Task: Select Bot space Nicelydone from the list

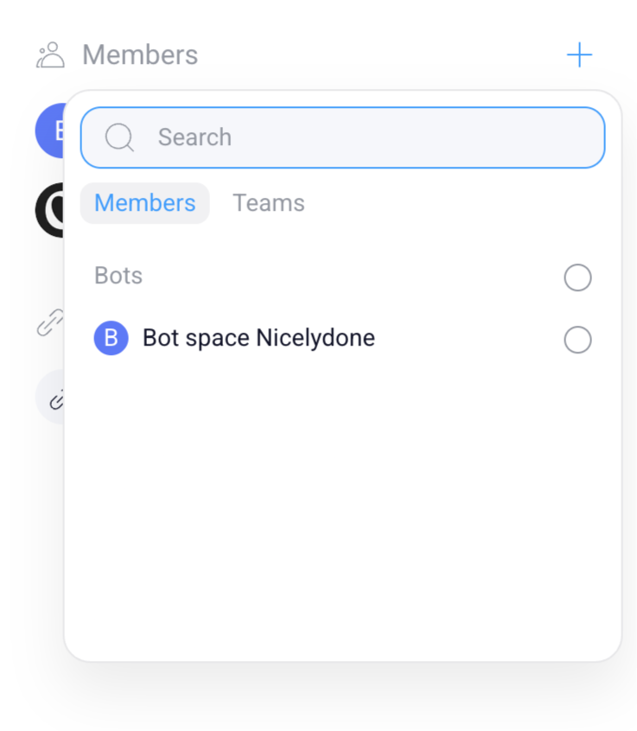Action: (258, 338)
